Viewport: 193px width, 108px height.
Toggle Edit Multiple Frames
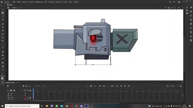[104, 86]
